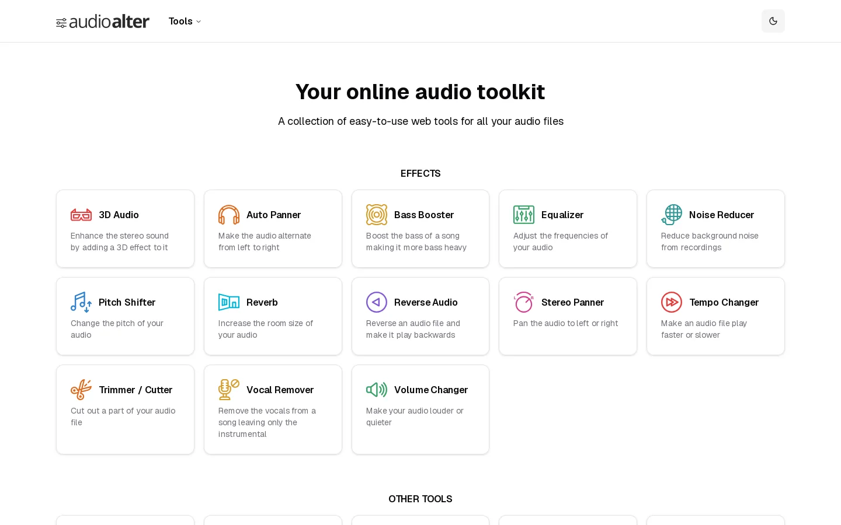Click the music note icon for Pitch Shifter
Viewport: 841px width, 525px height.
[x=81, y=302]
